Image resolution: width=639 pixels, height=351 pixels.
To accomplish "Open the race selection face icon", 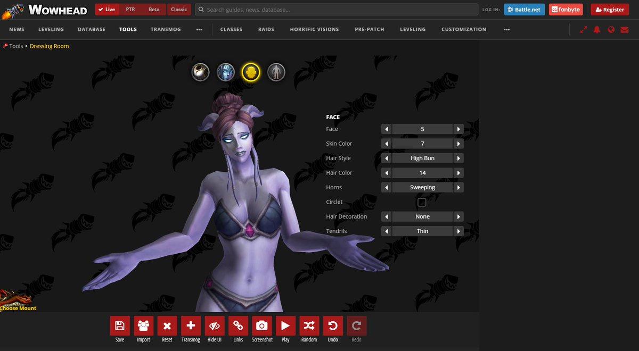I will coord(226,72).
